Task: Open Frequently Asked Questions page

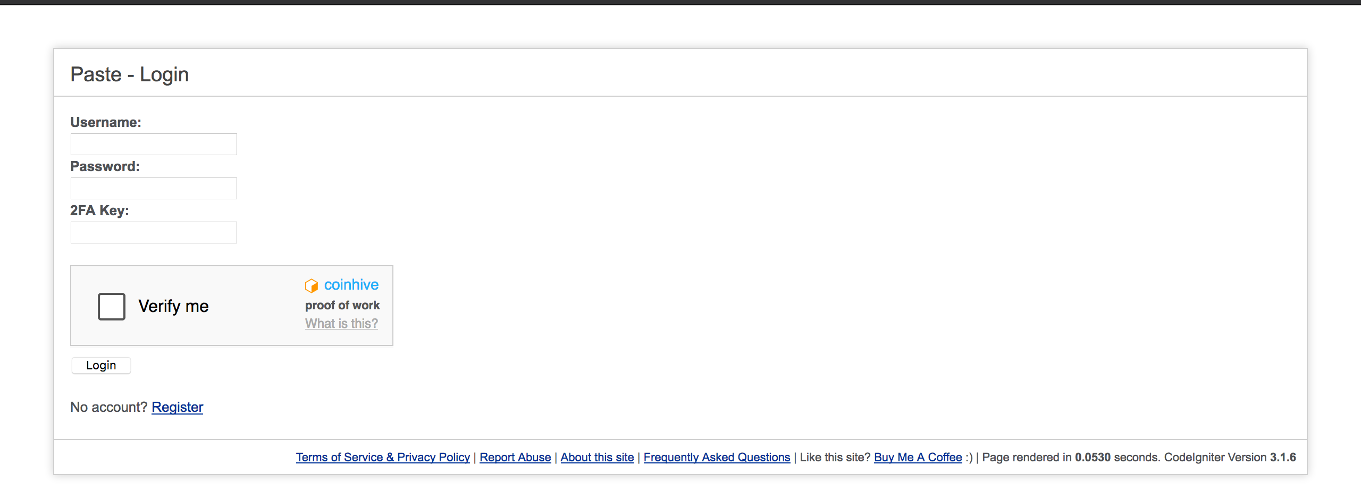Action: coord(717,457)
